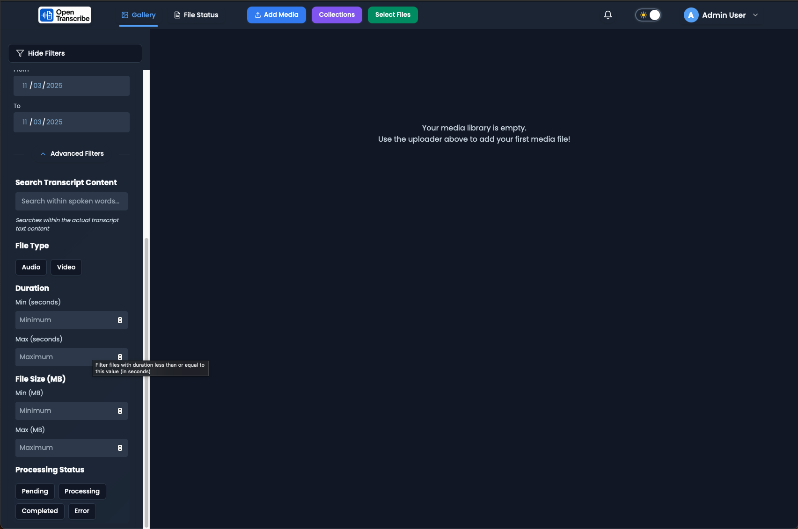Open the notifications bell
Viewport: 798px width, 529px height.
(x=608, y=15)
